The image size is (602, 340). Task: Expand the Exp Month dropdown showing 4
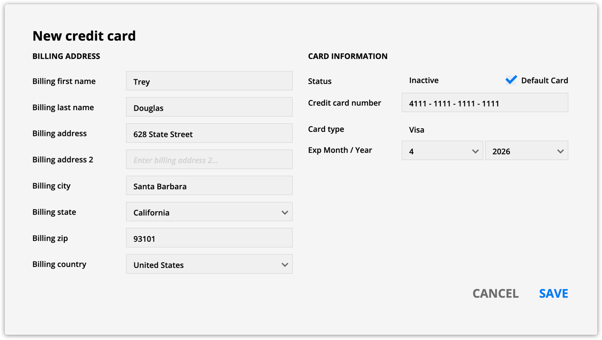[x=442, y=151]
